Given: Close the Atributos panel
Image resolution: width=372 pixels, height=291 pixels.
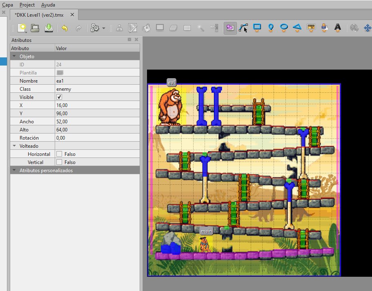Looking at the screenshot, I should click(136, 39).
